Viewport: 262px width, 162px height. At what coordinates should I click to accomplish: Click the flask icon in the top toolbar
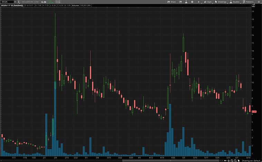[x=186, y=2]
